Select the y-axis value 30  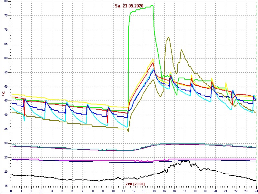coord(5,143)
